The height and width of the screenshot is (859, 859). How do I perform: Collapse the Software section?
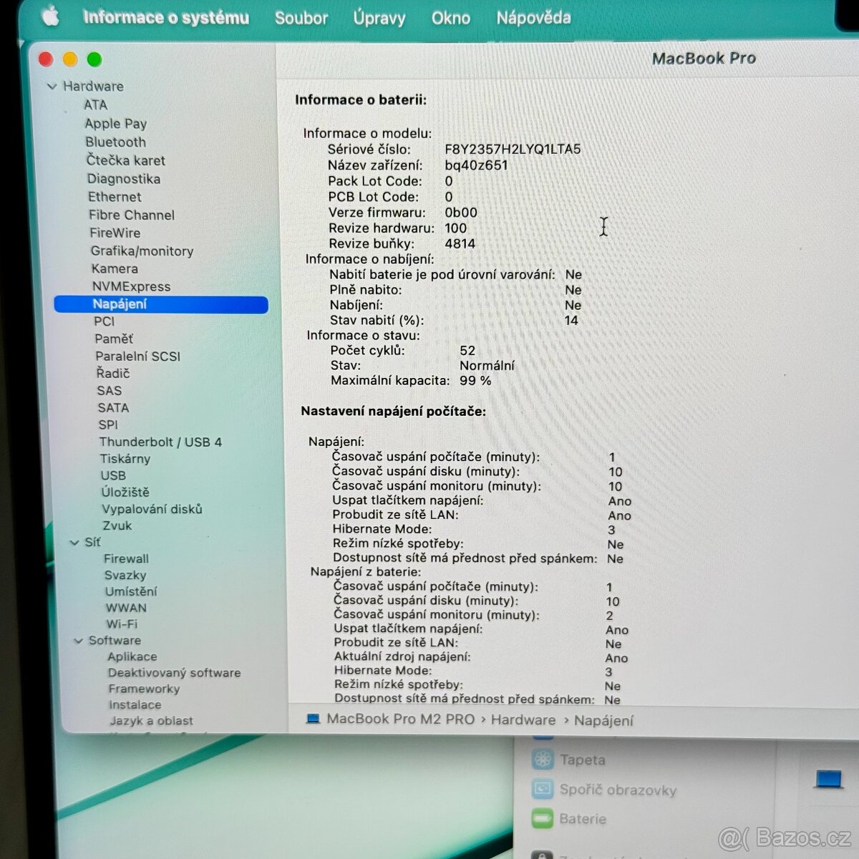click(79, 640)
